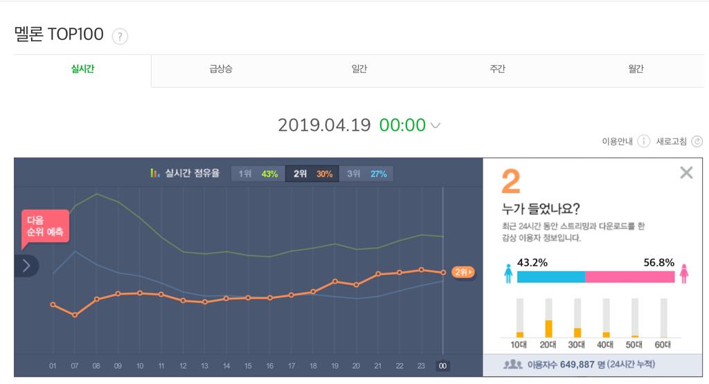Expand the 00:00 time selector chevron
Viewport: 709px width, 384px height.
coord(436,126)
